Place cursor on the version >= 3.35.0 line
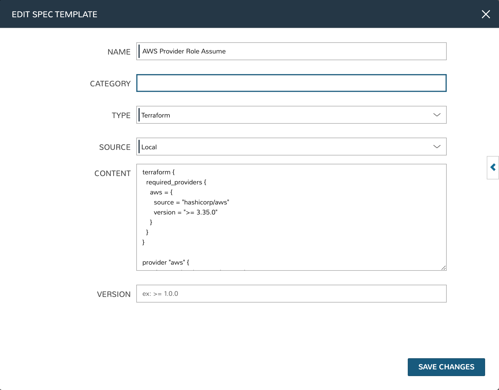 tap(186, 213)
